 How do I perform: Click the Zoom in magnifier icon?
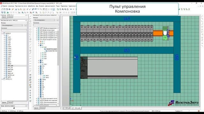63,9
